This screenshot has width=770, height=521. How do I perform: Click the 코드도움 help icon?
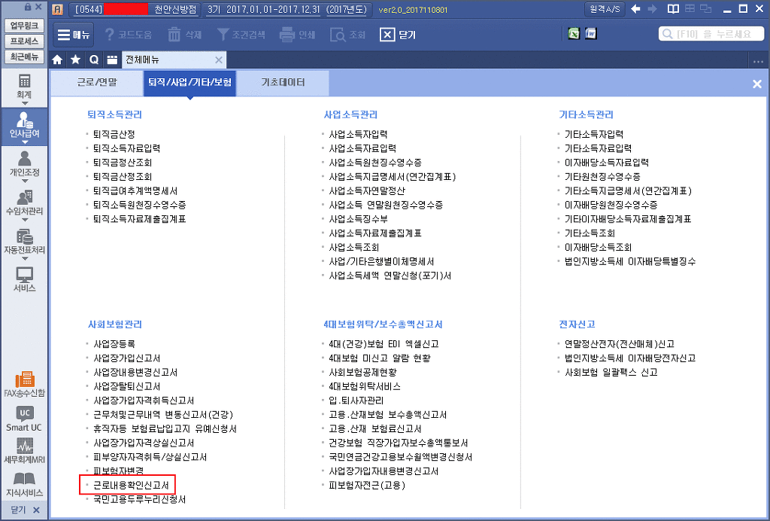tap(109, 35)
